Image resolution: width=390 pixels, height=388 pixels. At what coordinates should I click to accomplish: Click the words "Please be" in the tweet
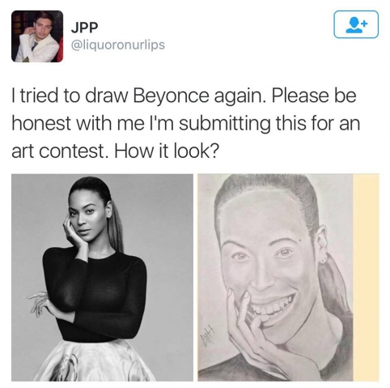coord(314,96)
